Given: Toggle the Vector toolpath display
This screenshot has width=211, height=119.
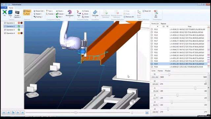Looking at the screenshot, I should [85, 17].
